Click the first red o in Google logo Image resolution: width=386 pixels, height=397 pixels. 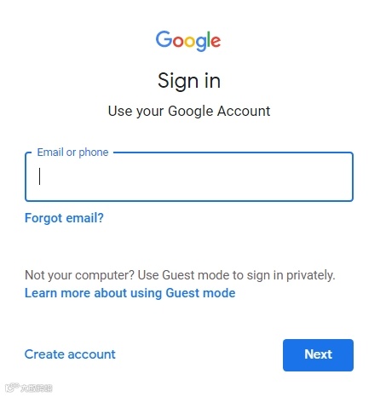pos(178,42)
